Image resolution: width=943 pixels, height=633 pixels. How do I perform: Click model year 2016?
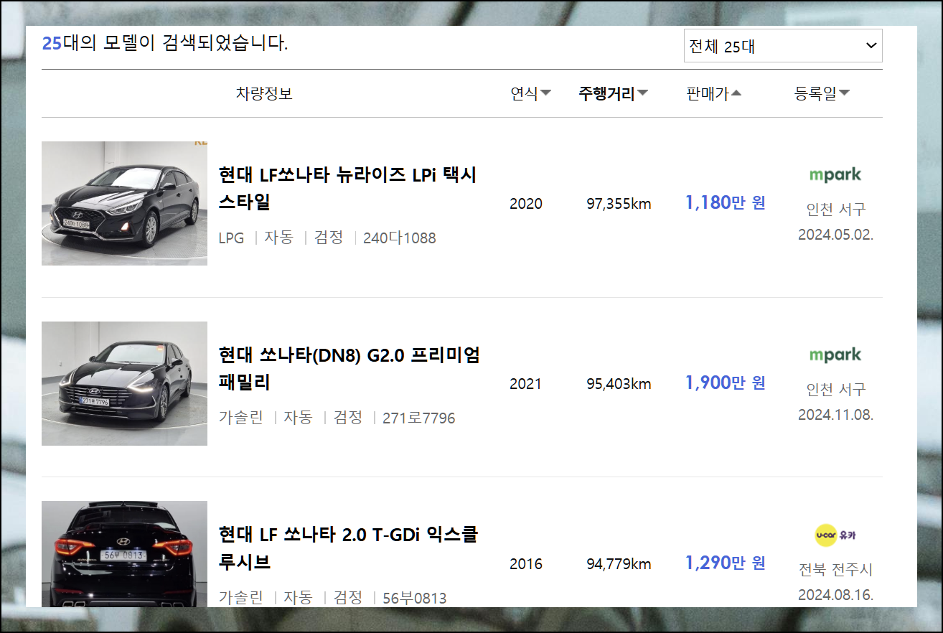pos(526,564)
